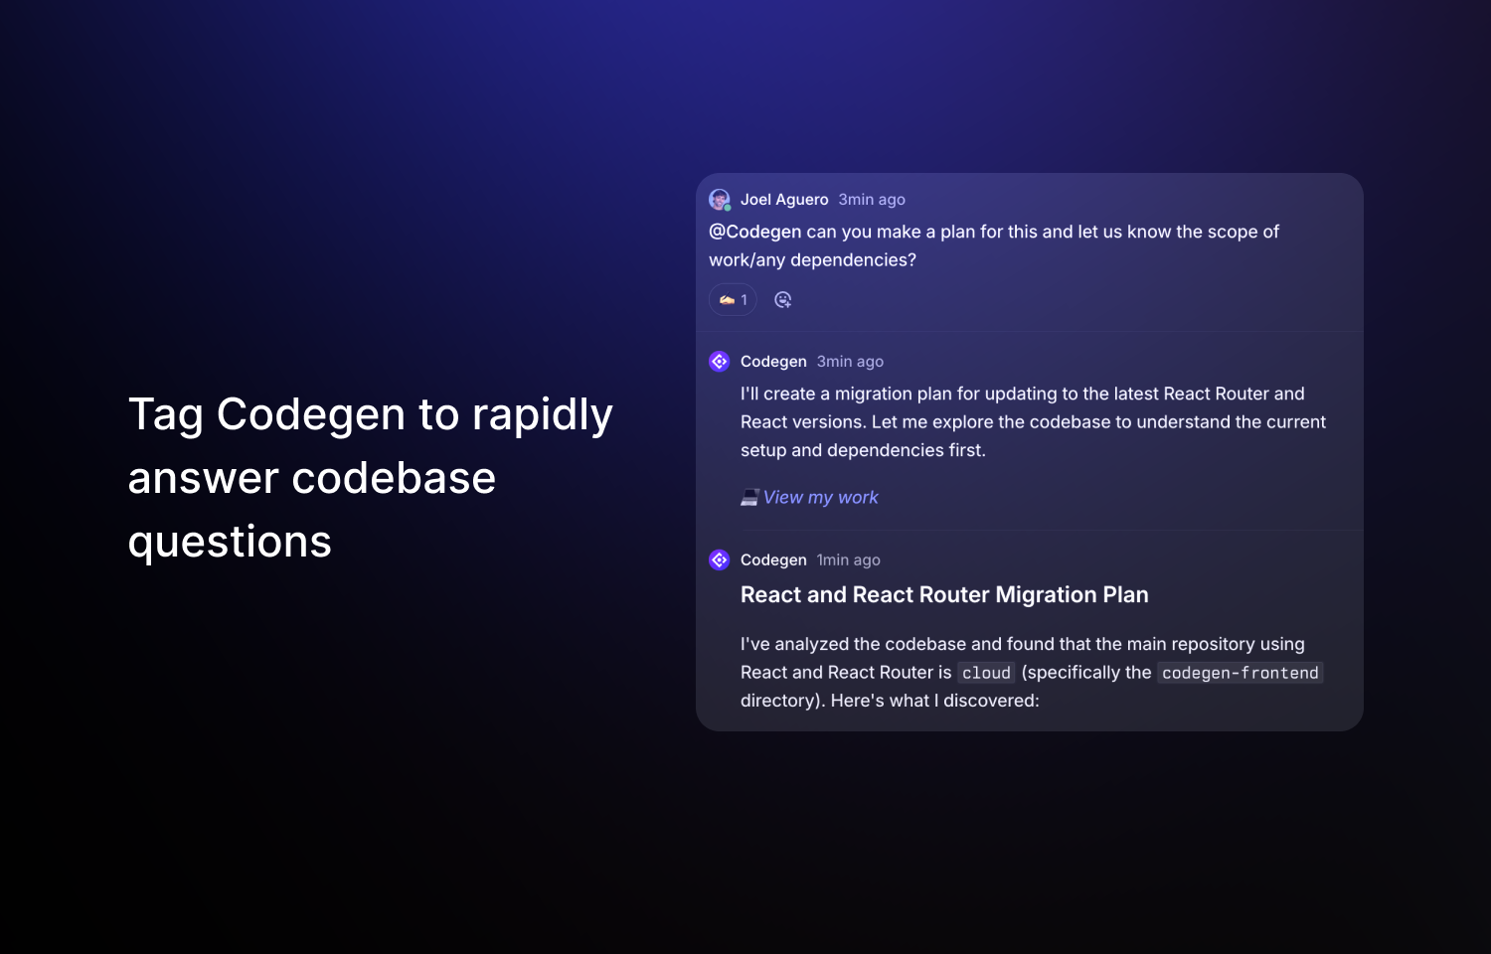Click the Codegen diamond logo next to 3min ago
Image resolution: width=1491 pixels, height=954 pixels.
point(719,361)
